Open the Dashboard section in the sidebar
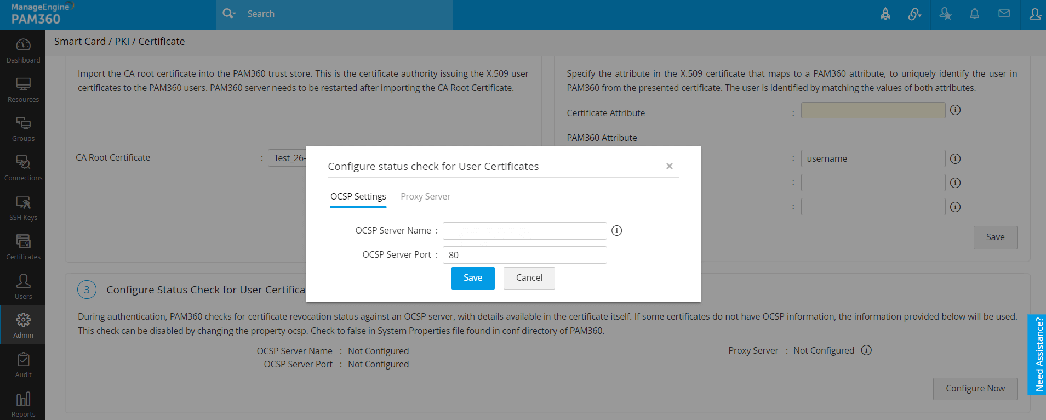Viewport: 1046px width, 420px height. coord(23,50)
